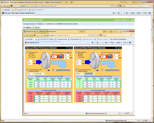The image size is (154, 123).
Task: Open Safety menu in WheelEstimator window
Action: [x=119, y=43]
